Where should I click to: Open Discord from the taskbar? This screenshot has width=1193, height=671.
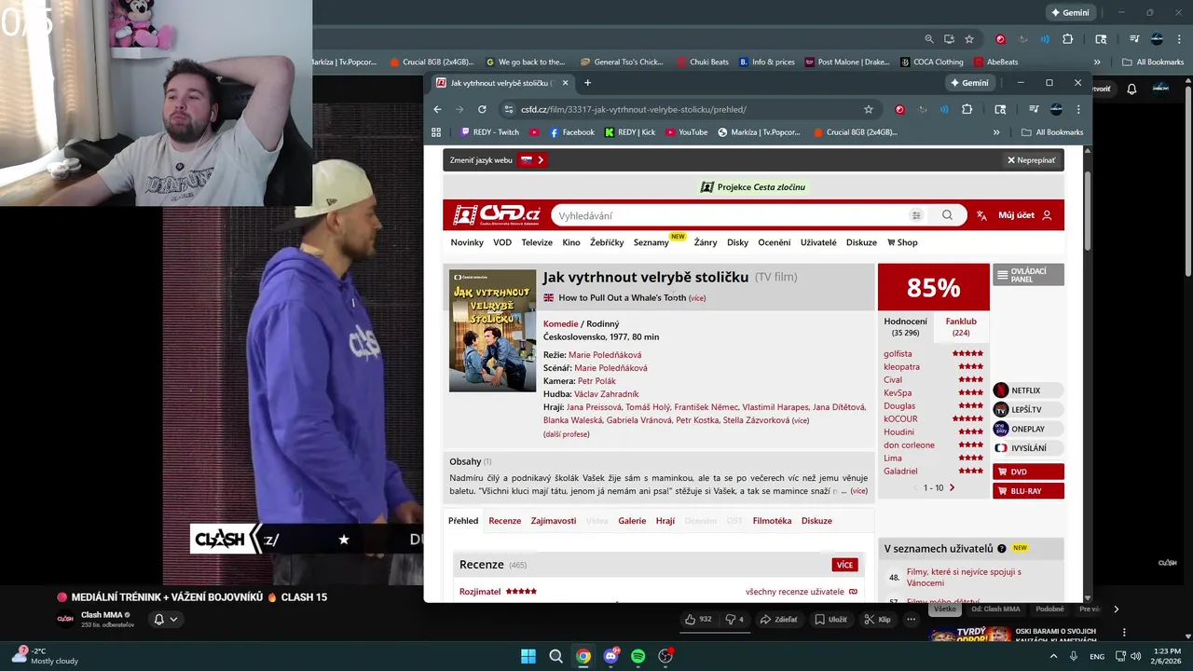[x=610, y=656]
